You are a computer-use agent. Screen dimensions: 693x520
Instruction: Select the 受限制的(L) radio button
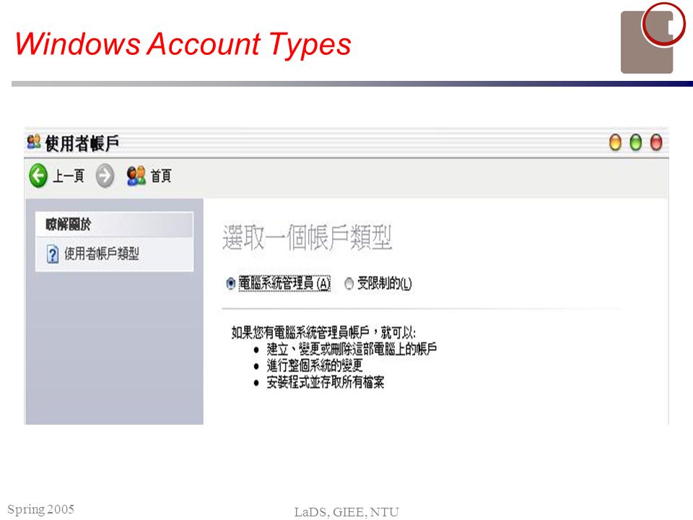[349, 283]
